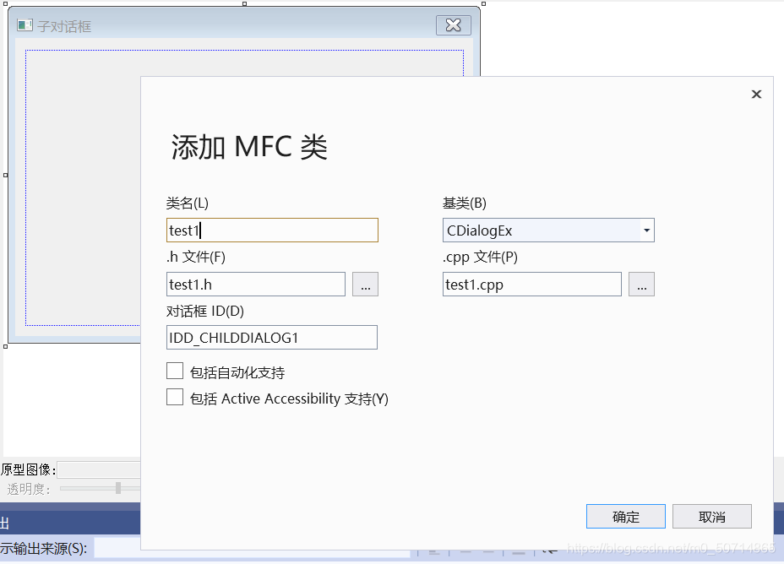Click the 基类(B) label
784x564 pixels.
click(464, 203)
